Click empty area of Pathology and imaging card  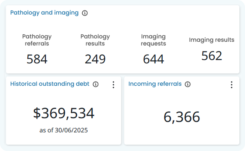[x=156, y=22]
